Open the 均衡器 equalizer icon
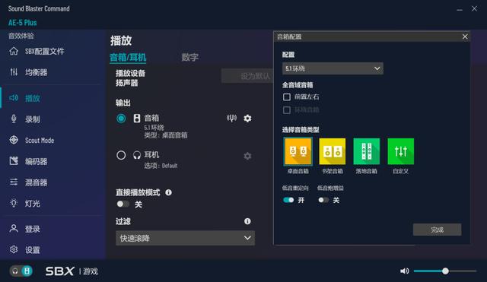The image size is (487, 282). pos(14,72)
